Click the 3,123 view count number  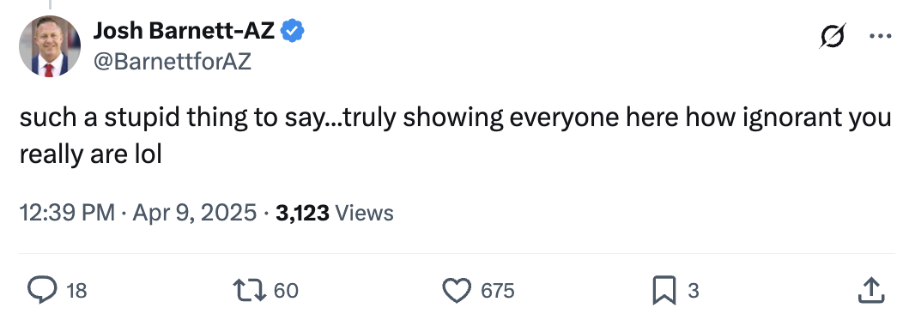pos(302,213)
